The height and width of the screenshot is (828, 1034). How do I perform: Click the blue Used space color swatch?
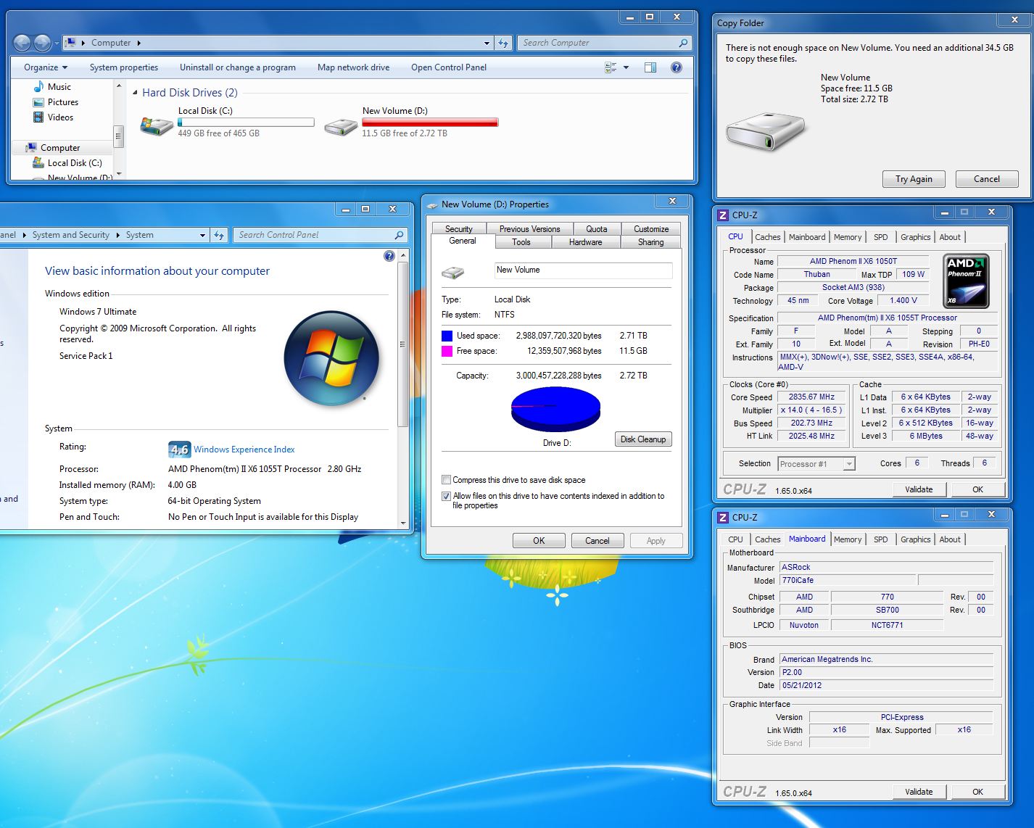[447, 336]
